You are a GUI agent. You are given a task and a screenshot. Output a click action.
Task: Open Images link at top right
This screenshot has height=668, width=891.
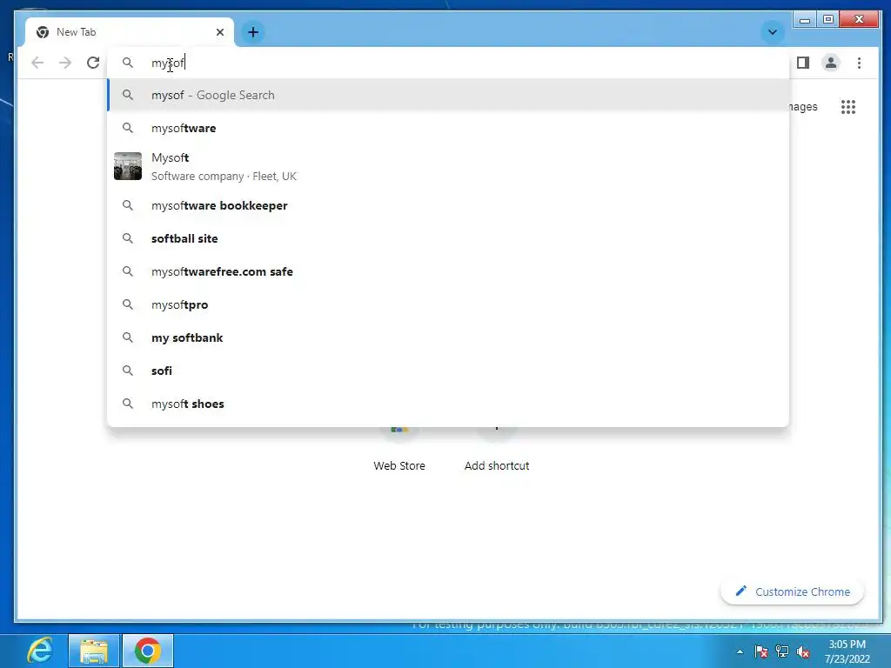pyautogui.click(x=803, y=107)
